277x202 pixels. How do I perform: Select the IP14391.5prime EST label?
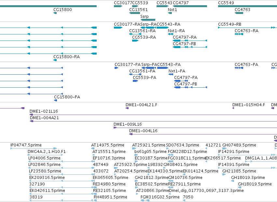click(x=234, y=165)
